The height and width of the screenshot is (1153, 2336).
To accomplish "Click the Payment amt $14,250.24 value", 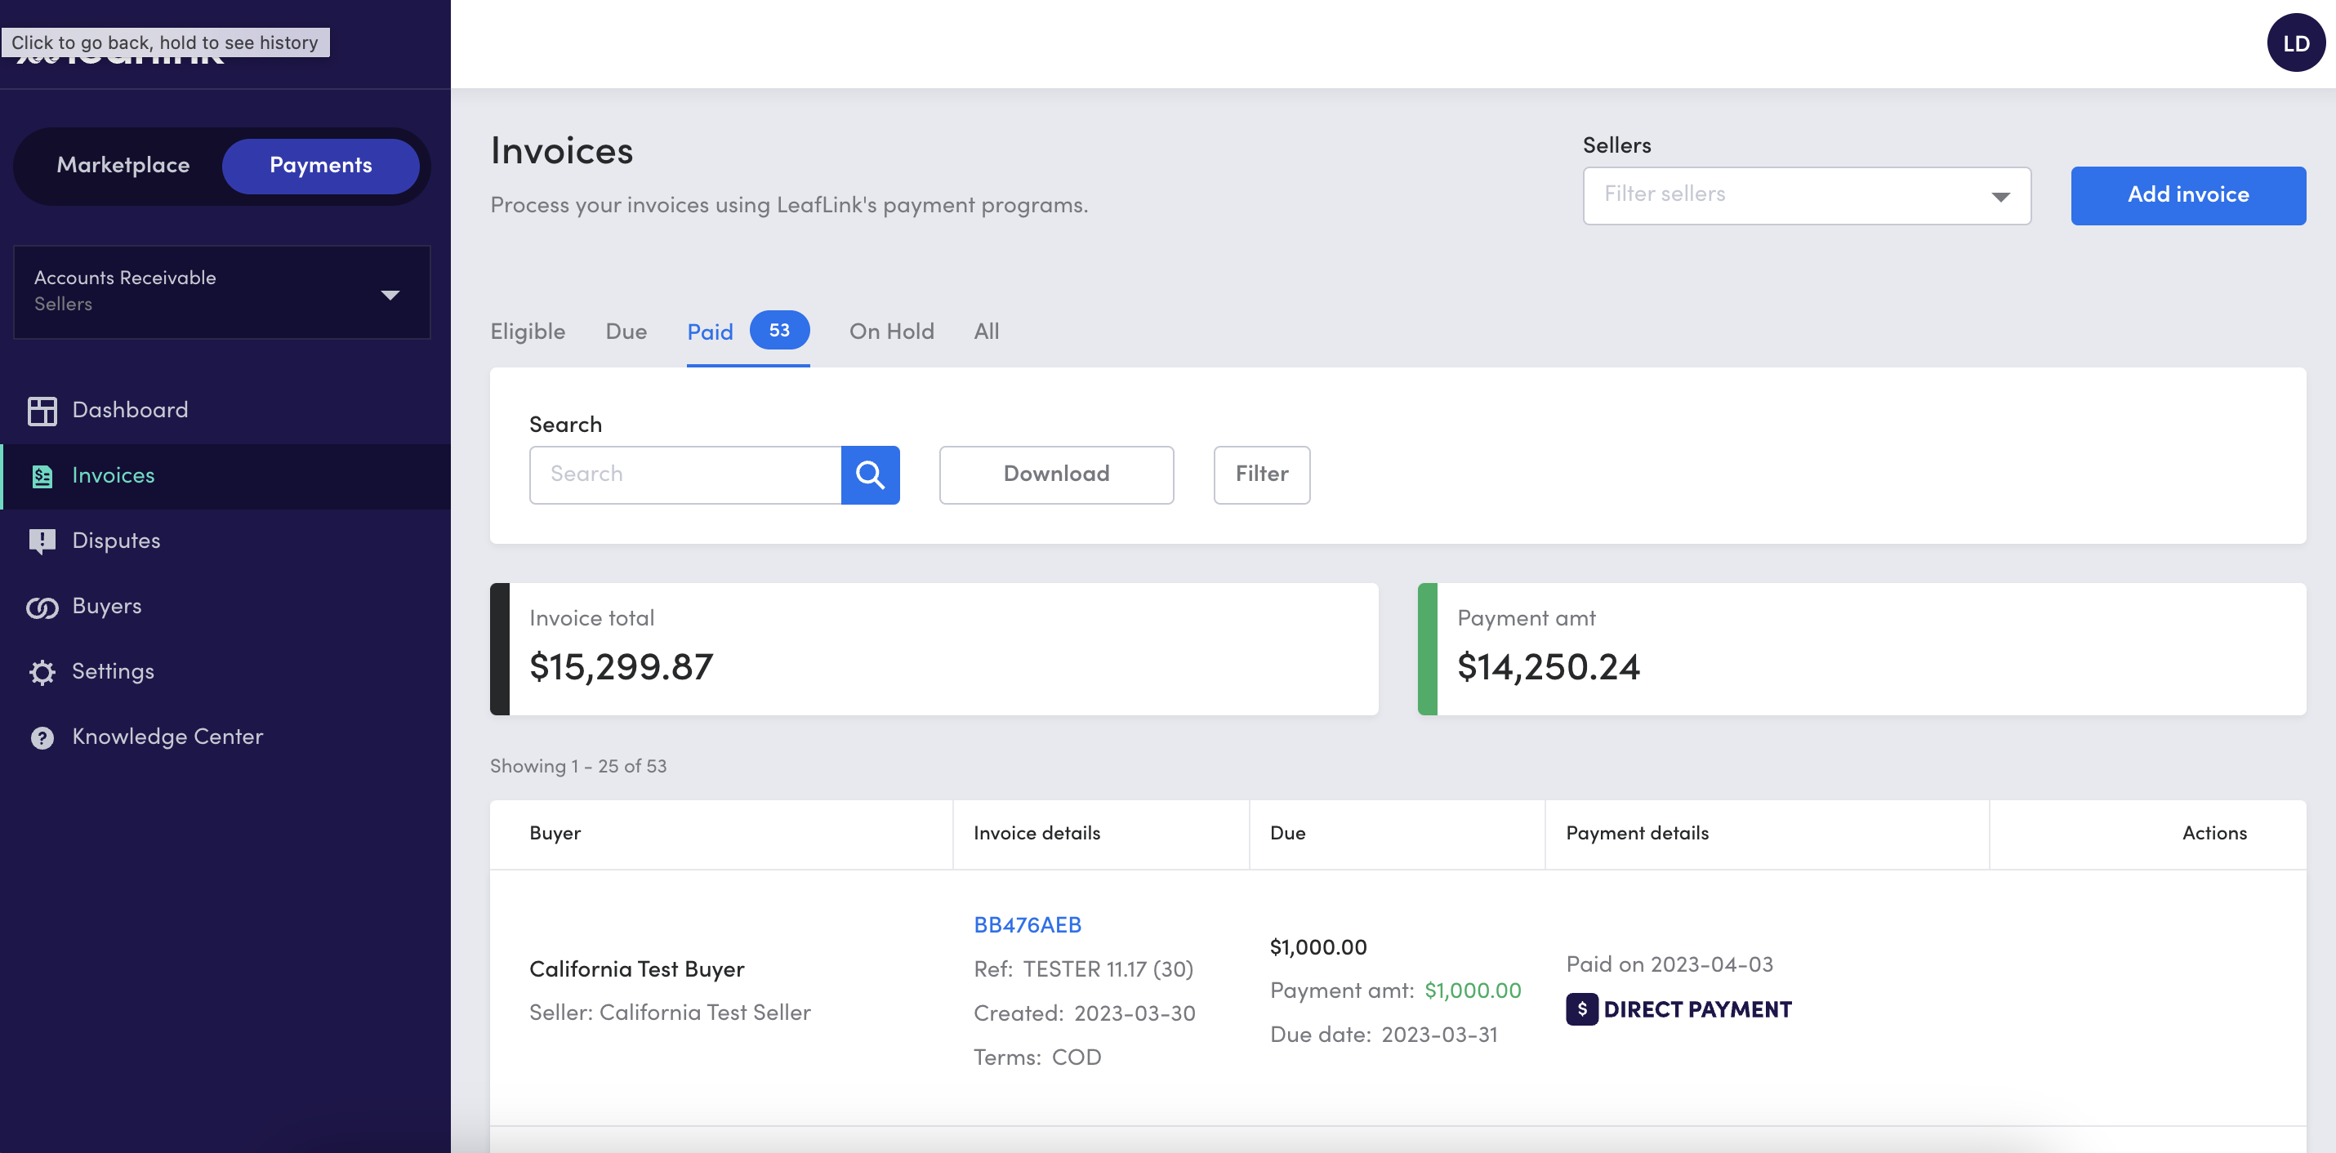I will click(1548, 666).
